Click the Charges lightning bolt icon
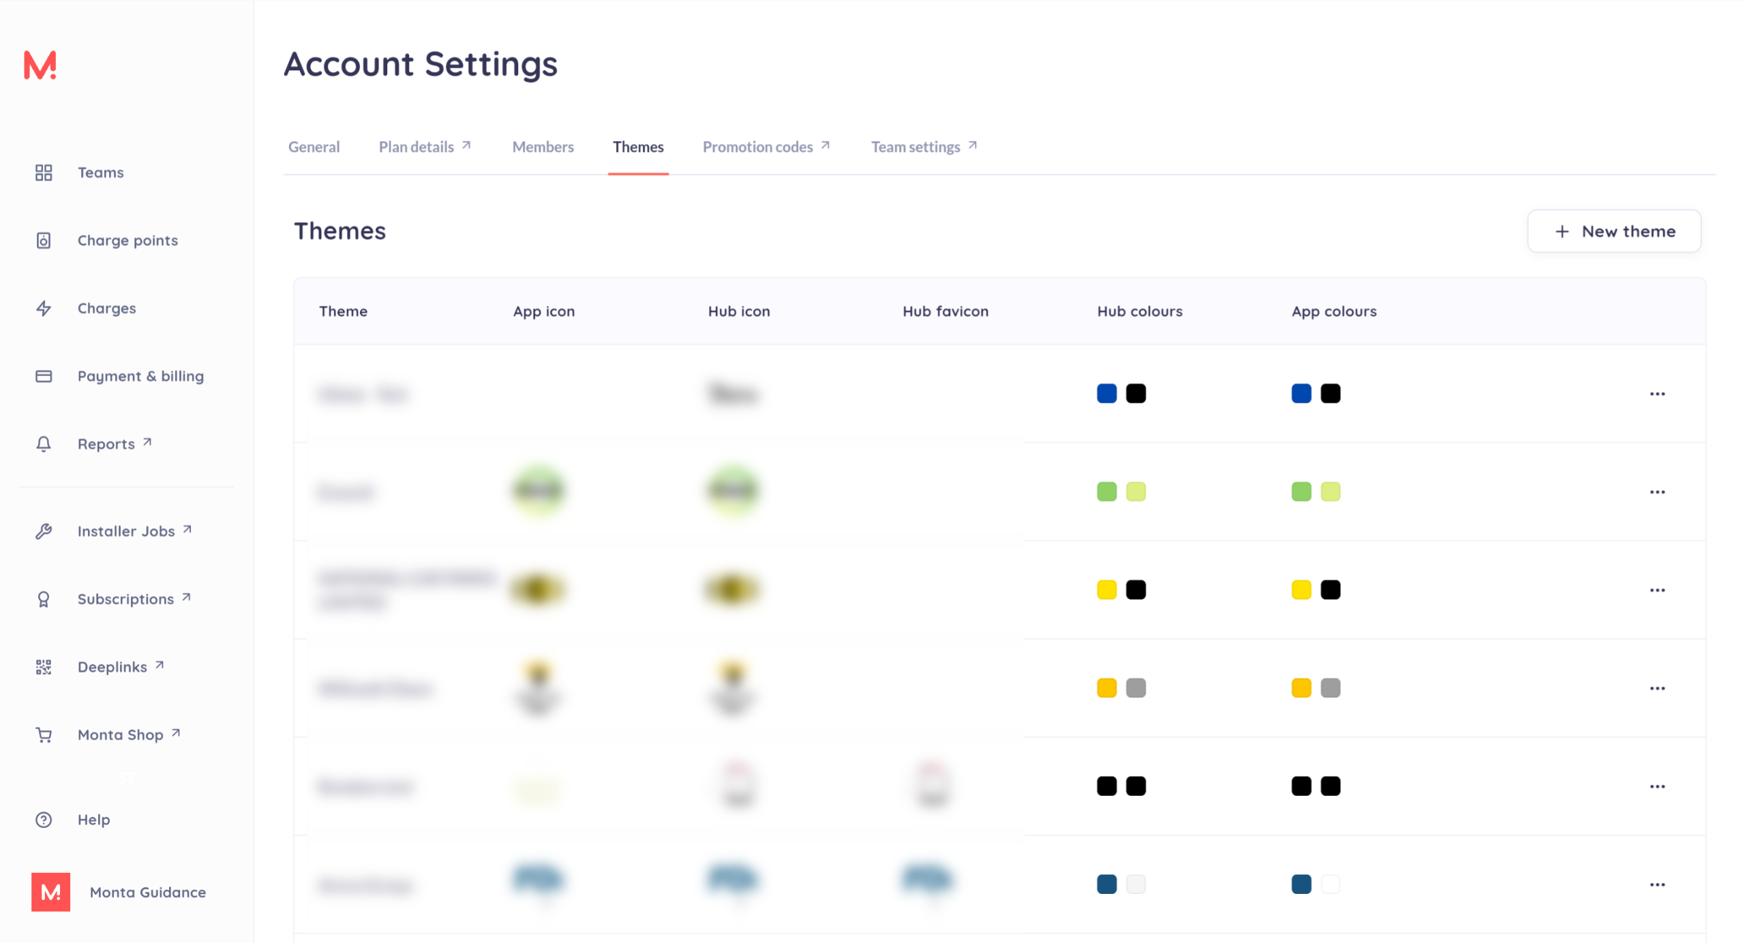The image size is (1745, 943). coord(44,309)
